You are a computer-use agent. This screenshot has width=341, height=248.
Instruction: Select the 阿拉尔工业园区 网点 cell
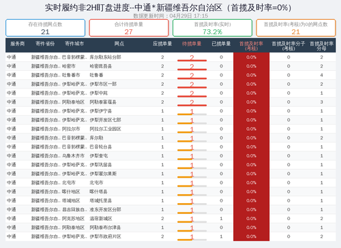pos(105,129)
